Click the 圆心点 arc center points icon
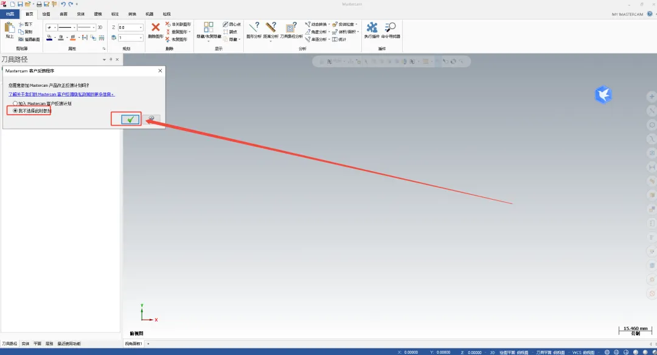Screen dimensions: 657x355 click(x=226, y=24)
